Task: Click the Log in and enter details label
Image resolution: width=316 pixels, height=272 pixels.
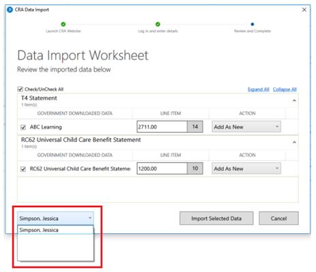Action: tap(158, 31)
